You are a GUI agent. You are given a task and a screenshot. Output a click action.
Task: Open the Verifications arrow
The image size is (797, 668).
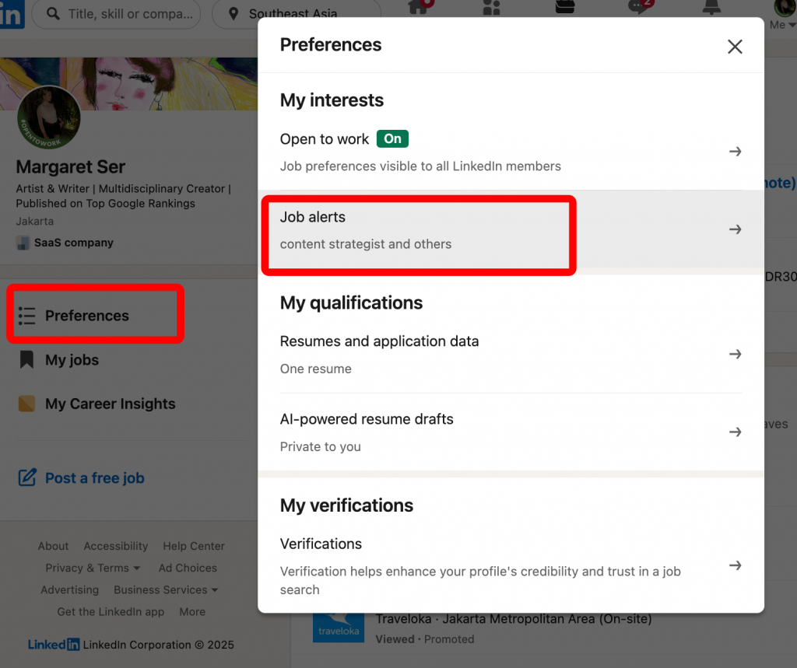pyautogui.click(x=735, y=565)
